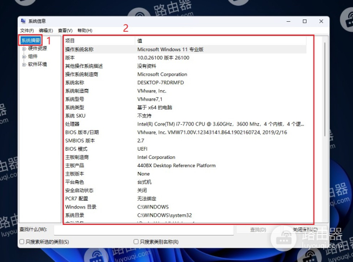
Task: Expand the 软件环境 tree node
Action: (x=24, y=65)
